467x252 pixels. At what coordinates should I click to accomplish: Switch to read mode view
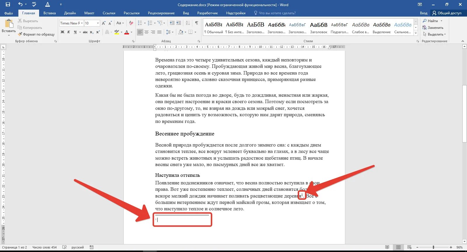tap(387, 247)
